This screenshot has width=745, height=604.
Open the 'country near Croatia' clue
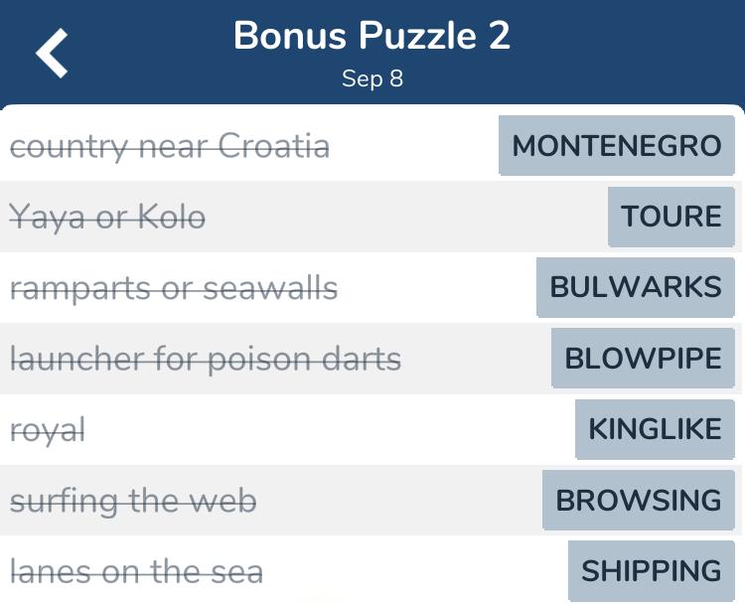tap(170, 146)
